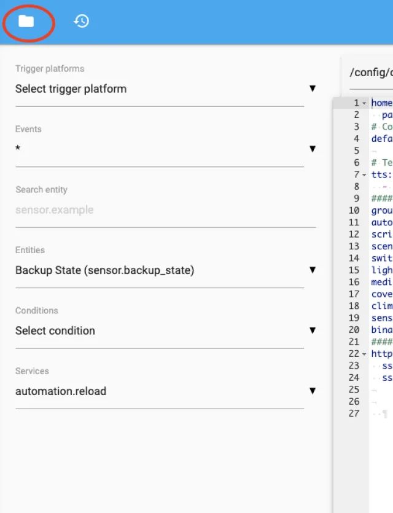
Task: Select line number 25 in the gutter
Action: point(353,390)
